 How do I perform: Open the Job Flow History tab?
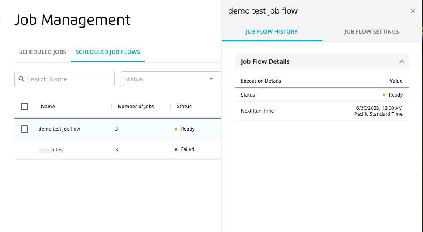272,32
